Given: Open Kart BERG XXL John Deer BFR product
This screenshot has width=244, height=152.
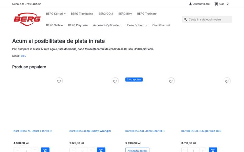Looking at the screenshot, I should pos(145,131).
